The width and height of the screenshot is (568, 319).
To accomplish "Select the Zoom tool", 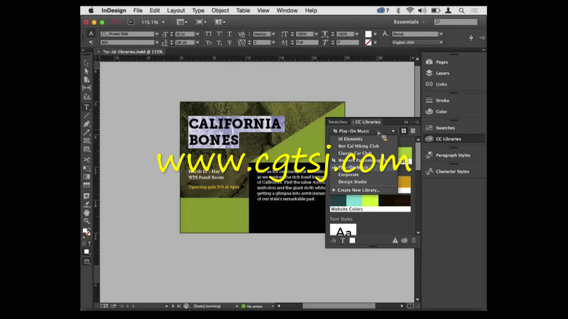I will point(86,220).
